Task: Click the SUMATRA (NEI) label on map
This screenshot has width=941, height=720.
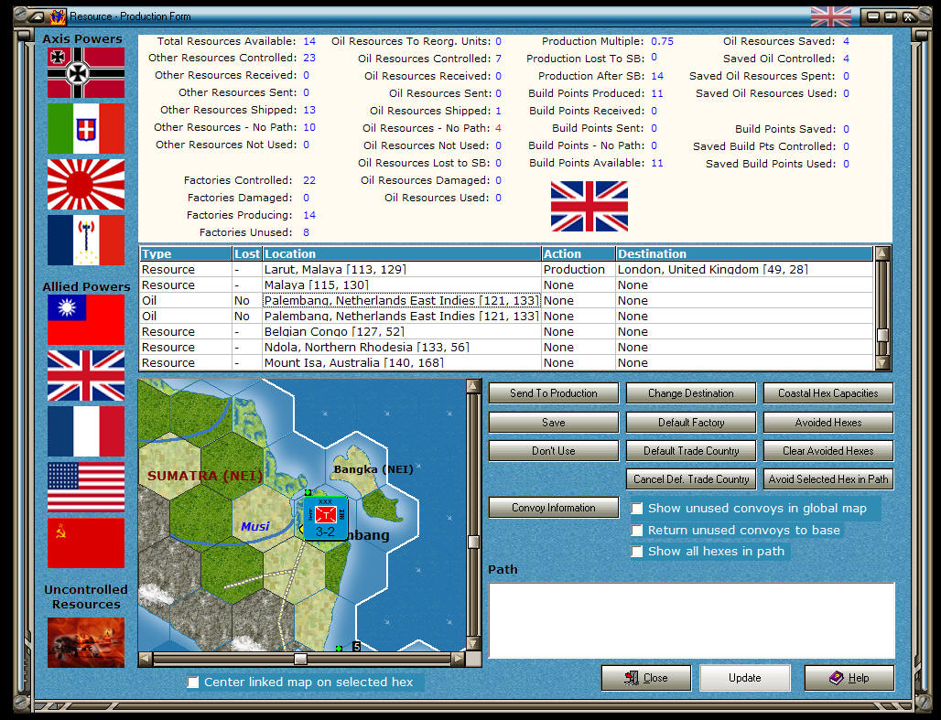Action: click(205, 476)
